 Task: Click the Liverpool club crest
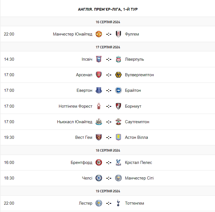tap(118, 59)
